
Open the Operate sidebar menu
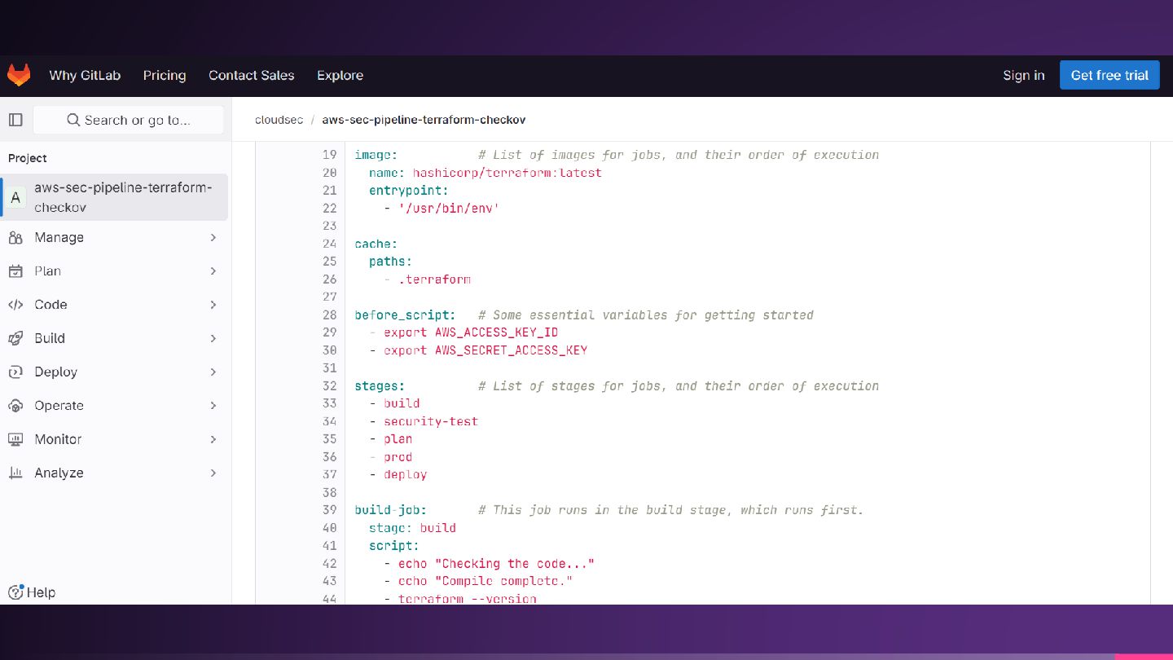114,406
